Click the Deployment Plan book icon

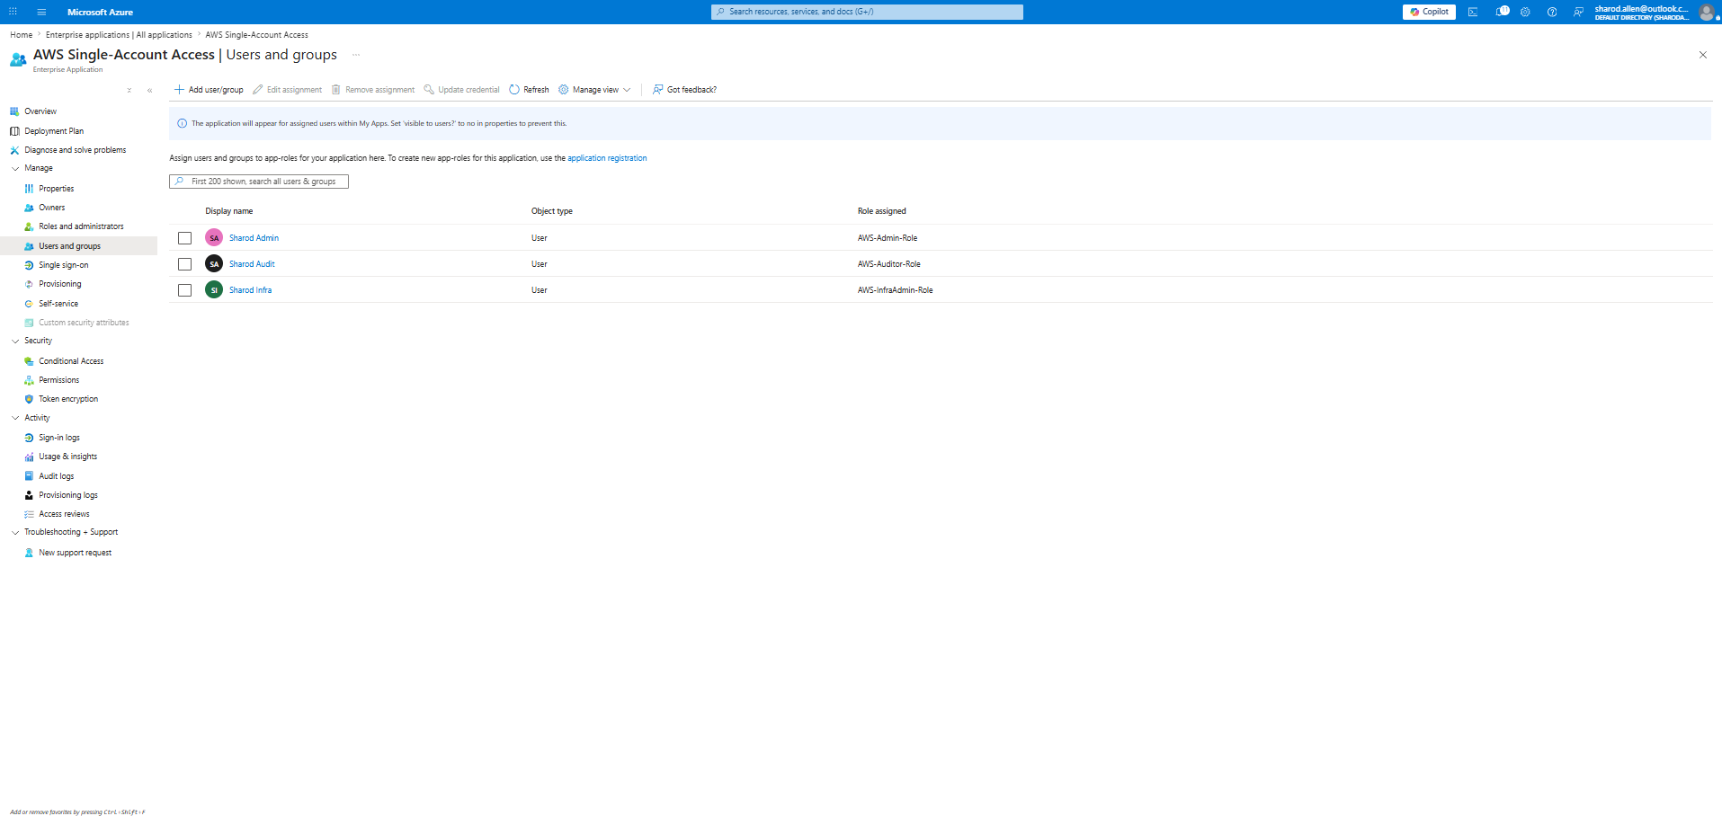(x=14, y=131)
